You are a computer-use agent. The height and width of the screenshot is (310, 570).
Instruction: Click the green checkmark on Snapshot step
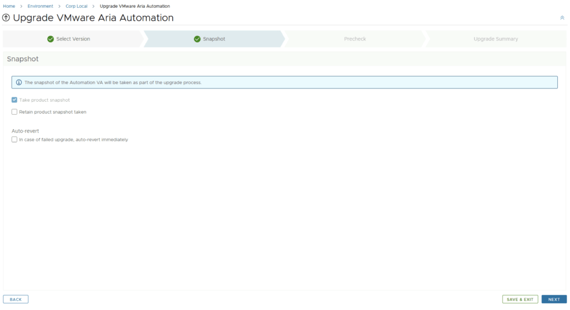click(x=197, y=39)
